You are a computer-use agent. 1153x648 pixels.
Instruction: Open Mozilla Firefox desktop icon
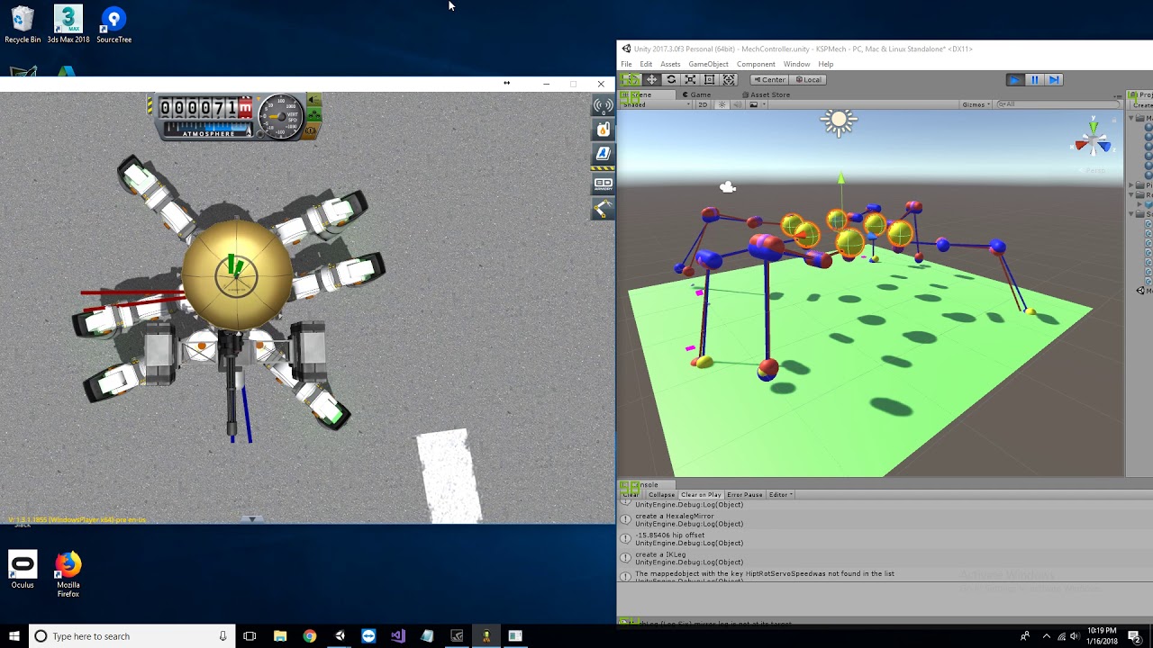click(68, 575)
